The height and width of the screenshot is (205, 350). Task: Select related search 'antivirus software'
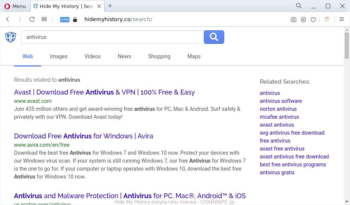(281, 101)
